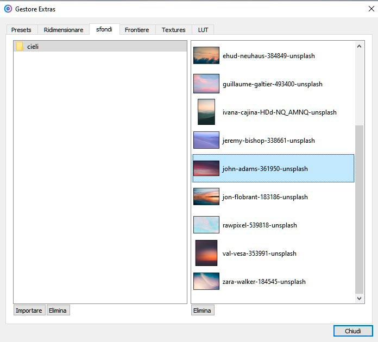Click Elimina below the backgrounds list
Image resolution: width=378 pixels, height=342 pixels.
point(202,311)
